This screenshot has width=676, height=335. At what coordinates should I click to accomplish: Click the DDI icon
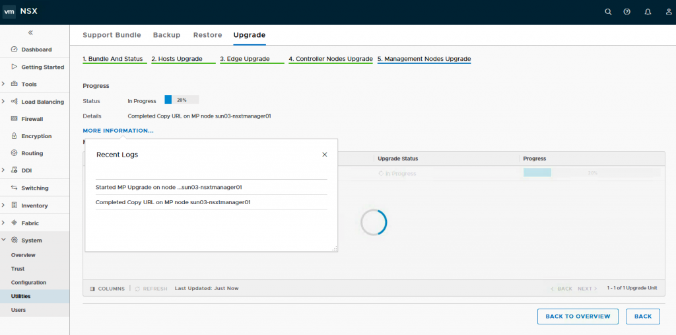pos(14,170)
